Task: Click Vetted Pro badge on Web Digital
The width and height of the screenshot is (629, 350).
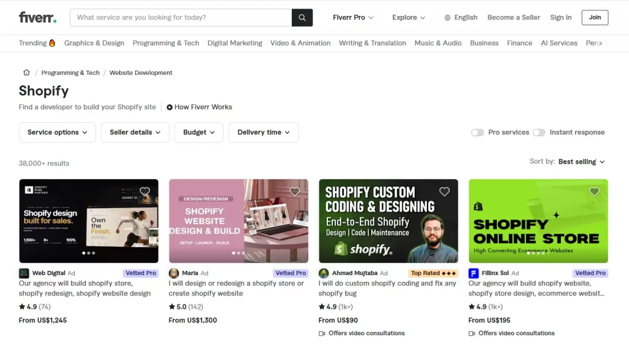Action: click(x=141, y=273)
